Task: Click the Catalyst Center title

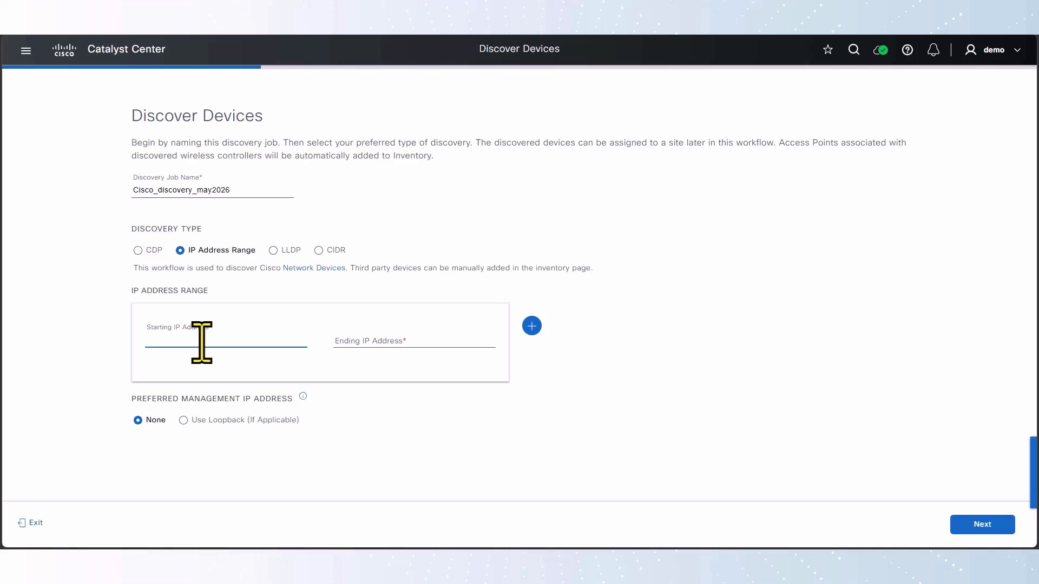Action: point(126,49)
